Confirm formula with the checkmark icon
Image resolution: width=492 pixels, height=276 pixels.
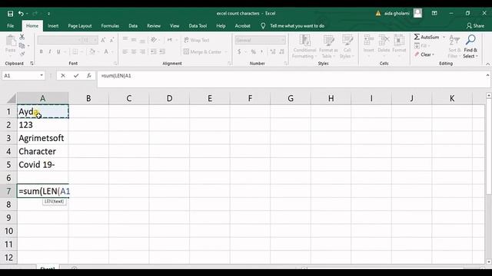[x=76, y=76]
